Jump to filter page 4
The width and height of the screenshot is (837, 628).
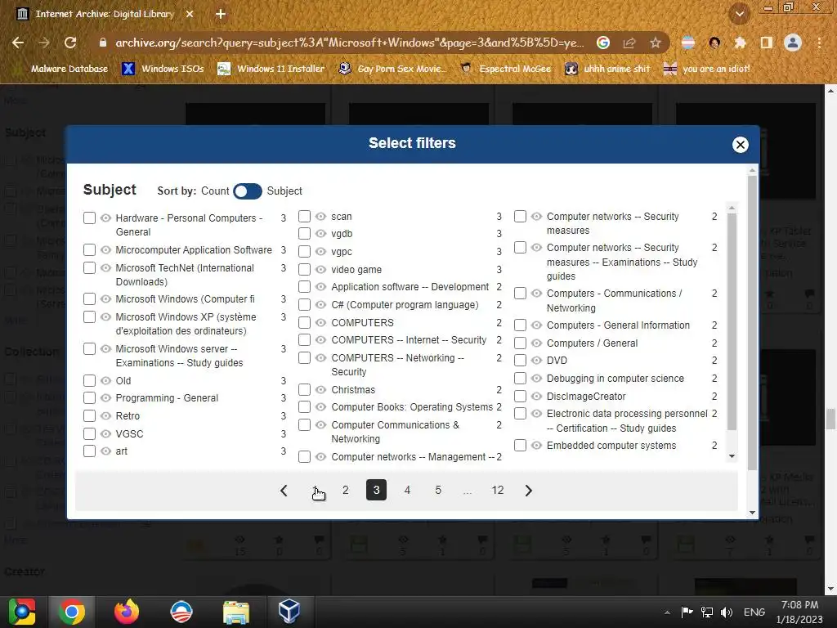click(407, 491)
